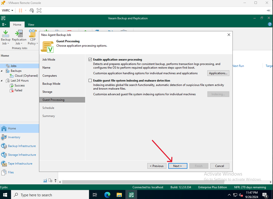Select the Home ribbon tab
The image size is (273, 199).
coord(17,25)
